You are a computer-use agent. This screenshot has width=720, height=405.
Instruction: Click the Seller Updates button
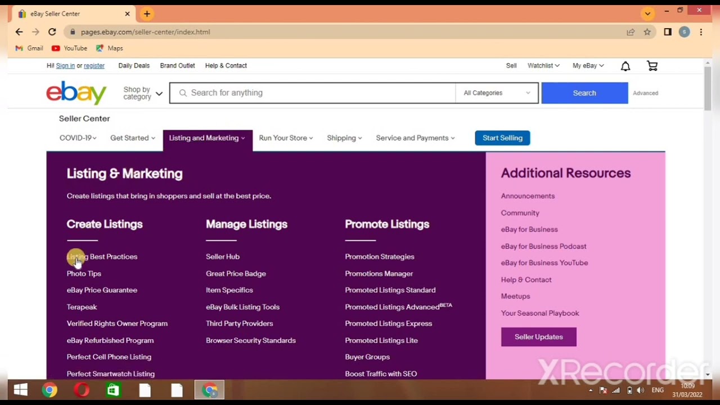(x=538, y=337)
